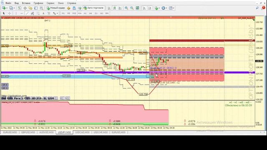
Task: Open the chart templates icon
Action: 171,8
